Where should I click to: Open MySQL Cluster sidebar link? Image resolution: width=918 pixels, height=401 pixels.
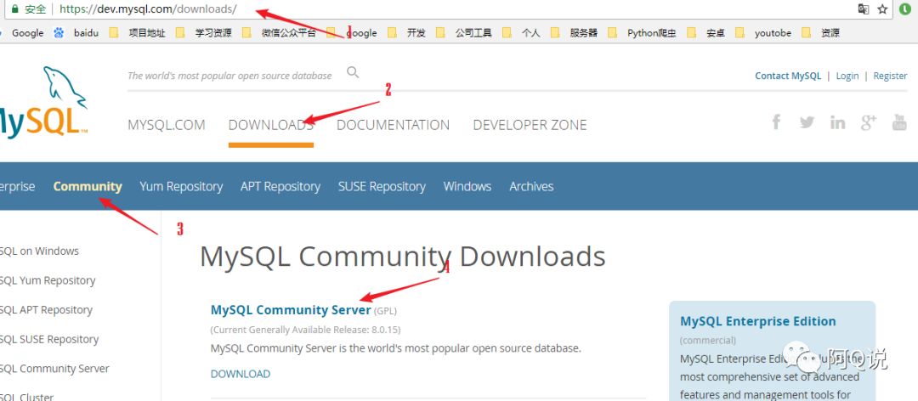pyautogui.click(x=27, y=396)
